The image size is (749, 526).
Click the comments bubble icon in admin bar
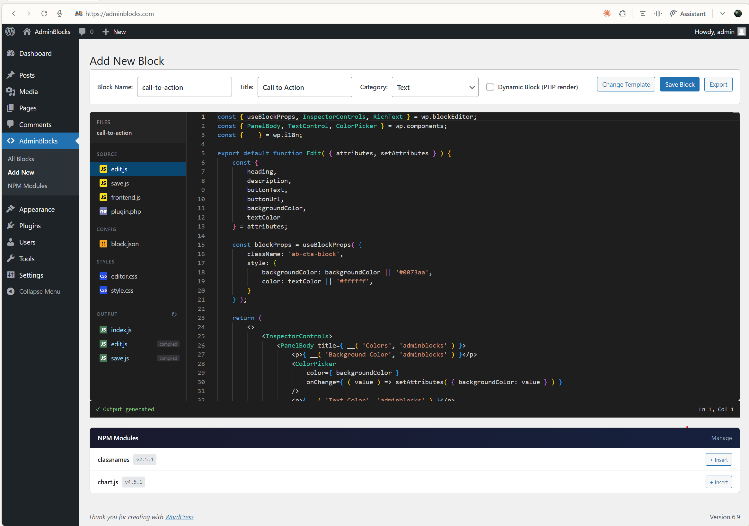(82, 32)
